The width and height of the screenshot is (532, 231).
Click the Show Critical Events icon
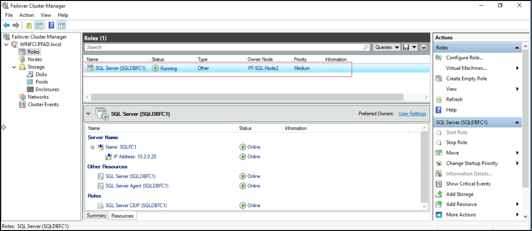pos(439,184)
